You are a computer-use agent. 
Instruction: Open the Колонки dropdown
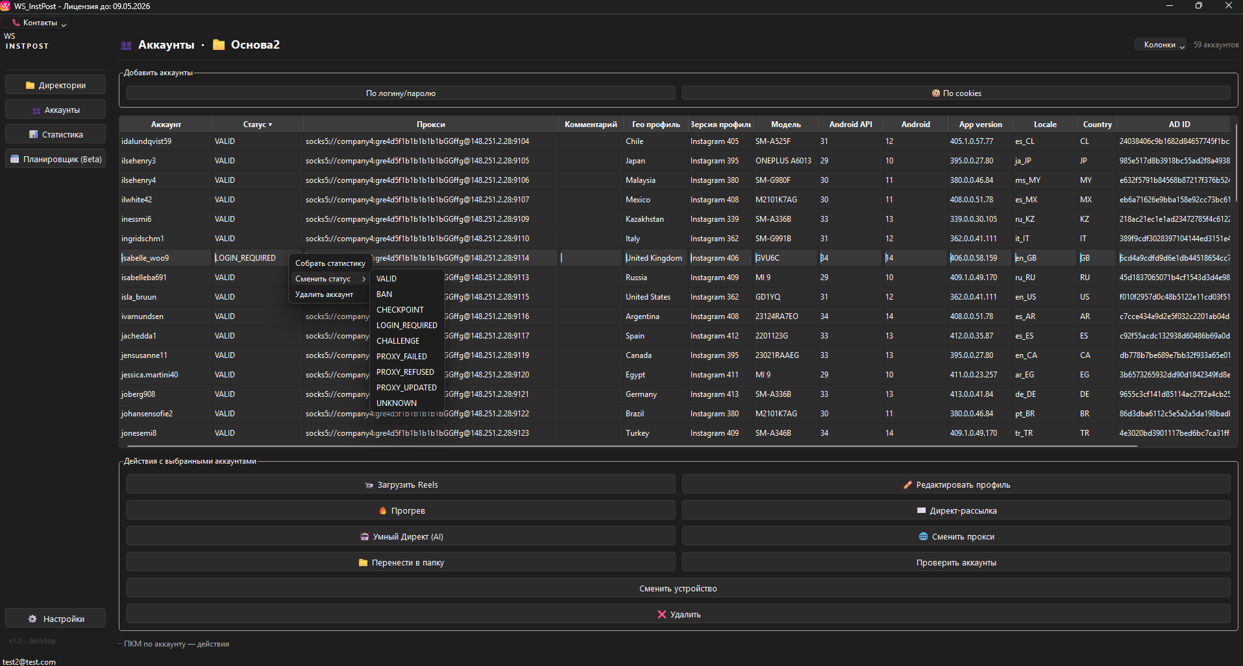coord(1163,45)
